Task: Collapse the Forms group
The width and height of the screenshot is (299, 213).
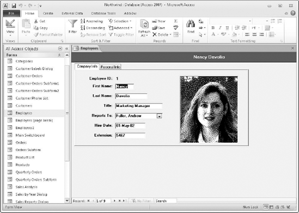Action: [59, 55]
